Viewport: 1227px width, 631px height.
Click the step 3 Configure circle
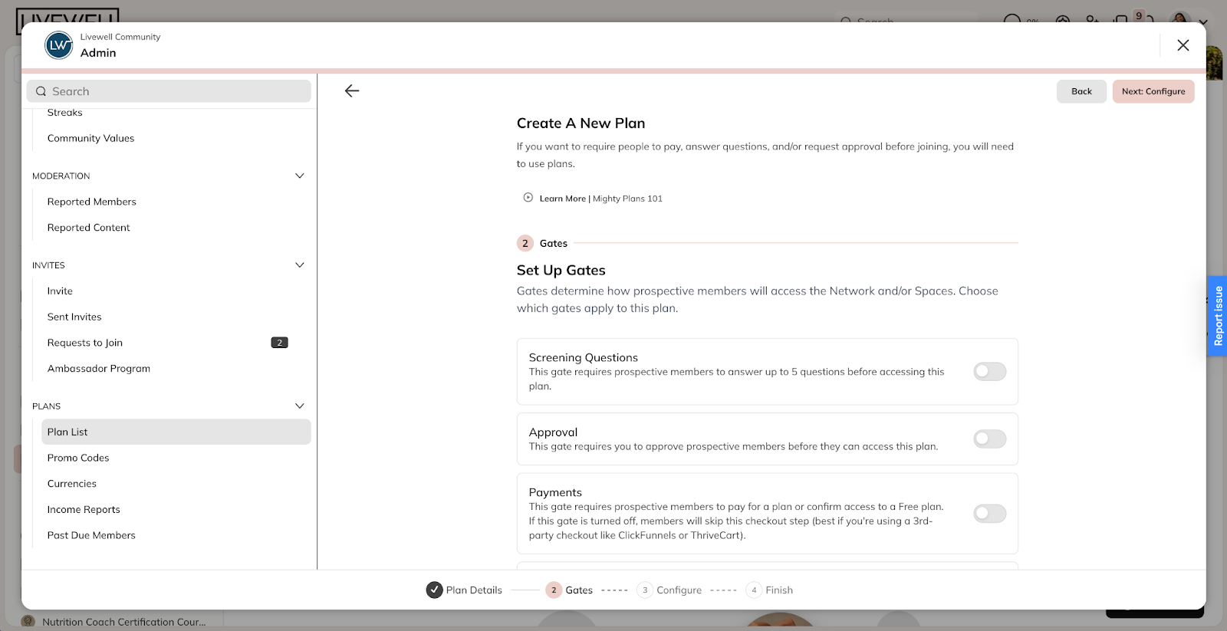(645, 590)
